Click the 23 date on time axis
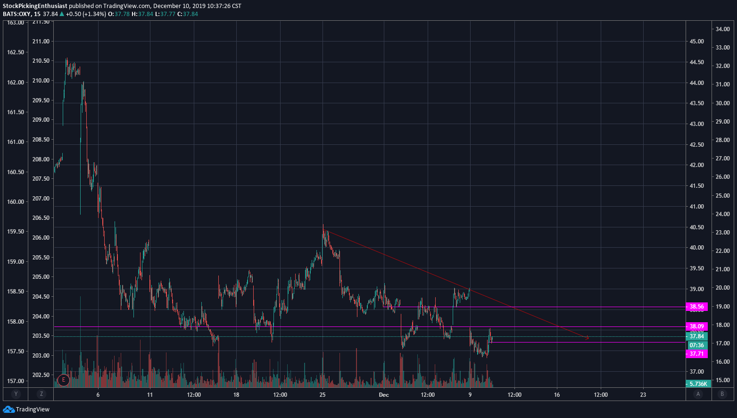Viewport: 737px width, 418px height. tap(643, 395)
